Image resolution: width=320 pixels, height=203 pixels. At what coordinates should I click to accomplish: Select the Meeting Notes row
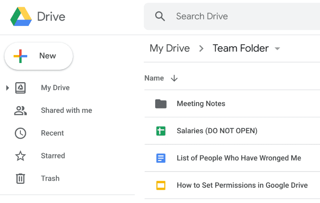(232, 104)
